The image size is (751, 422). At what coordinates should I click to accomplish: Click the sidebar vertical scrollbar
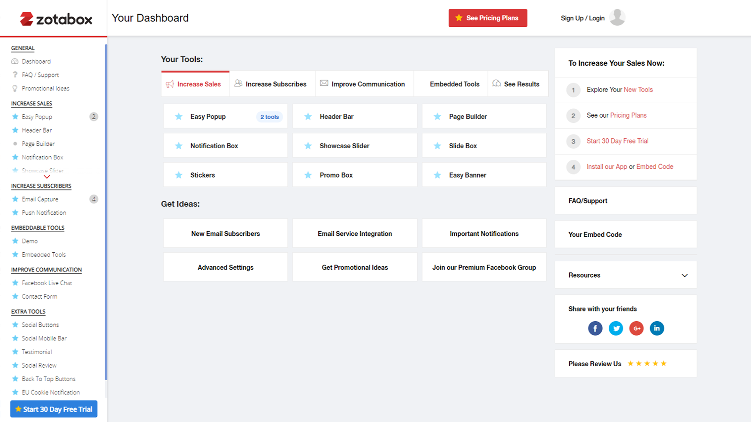106,211
